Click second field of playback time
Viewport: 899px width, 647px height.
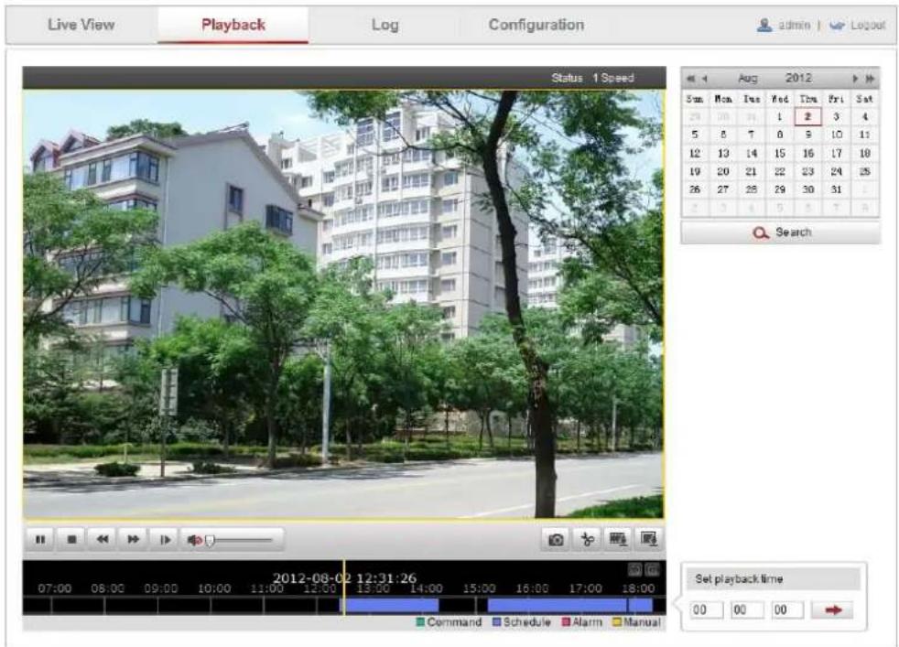[787, 609]
